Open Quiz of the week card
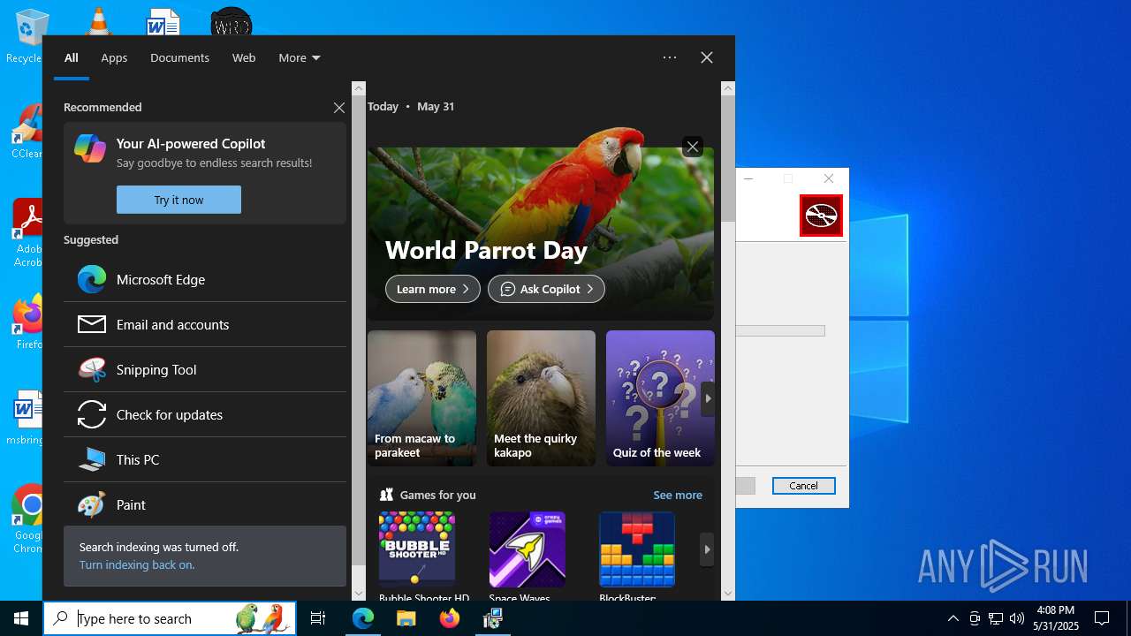This screenshot has height=636, width=1131. [x=660, y=398]
